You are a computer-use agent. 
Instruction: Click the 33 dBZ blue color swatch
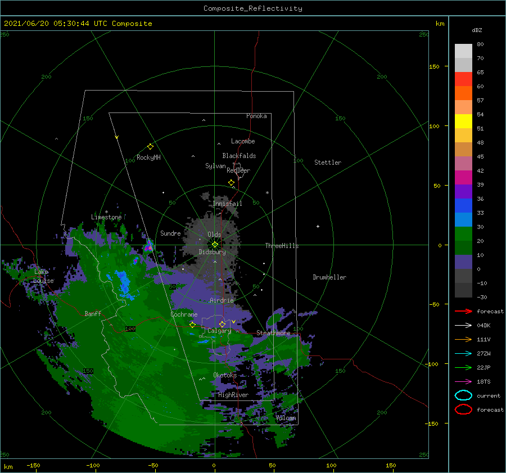(x=463, y=219)
